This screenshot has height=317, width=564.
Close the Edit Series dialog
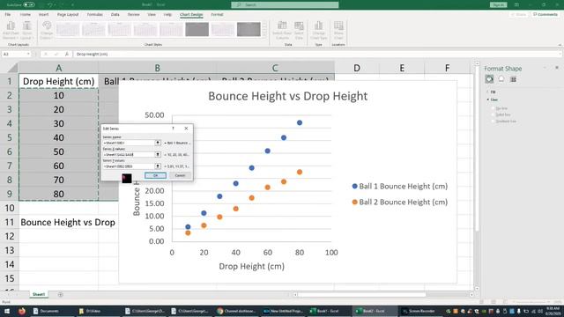[186, 129]
